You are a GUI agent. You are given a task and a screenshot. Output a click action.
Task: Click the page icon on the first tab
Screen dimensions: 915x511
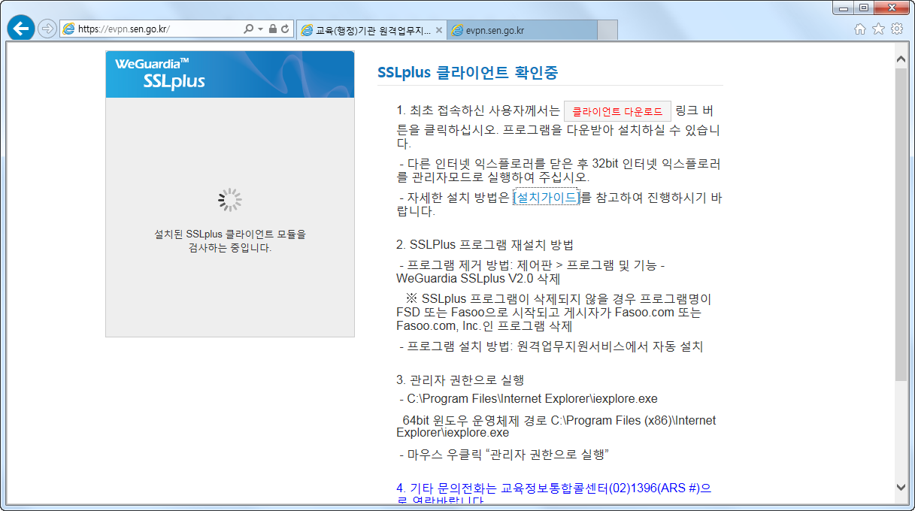point(308,29)
